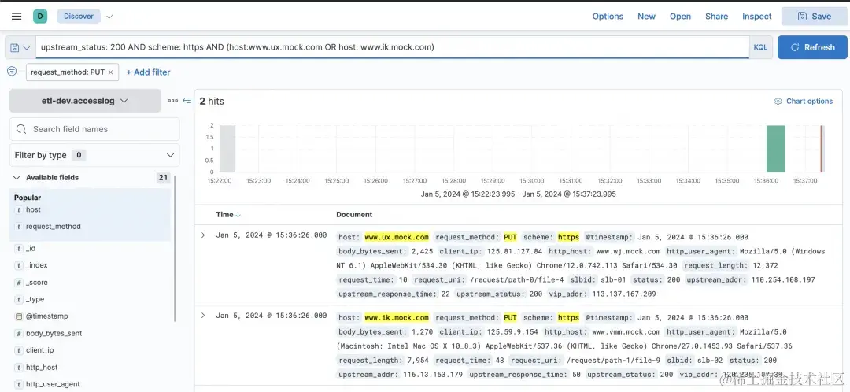Open the saved query dropdown
Screen dimensions: 850x392
(20, 48)
